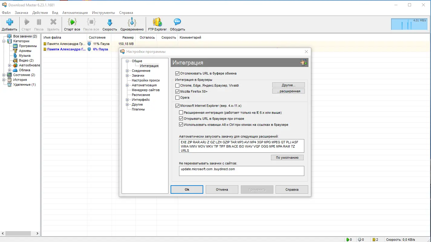Click the green active downloads status bar icon
Viewport: 431px width, 242px height.
tap(348, 240)
